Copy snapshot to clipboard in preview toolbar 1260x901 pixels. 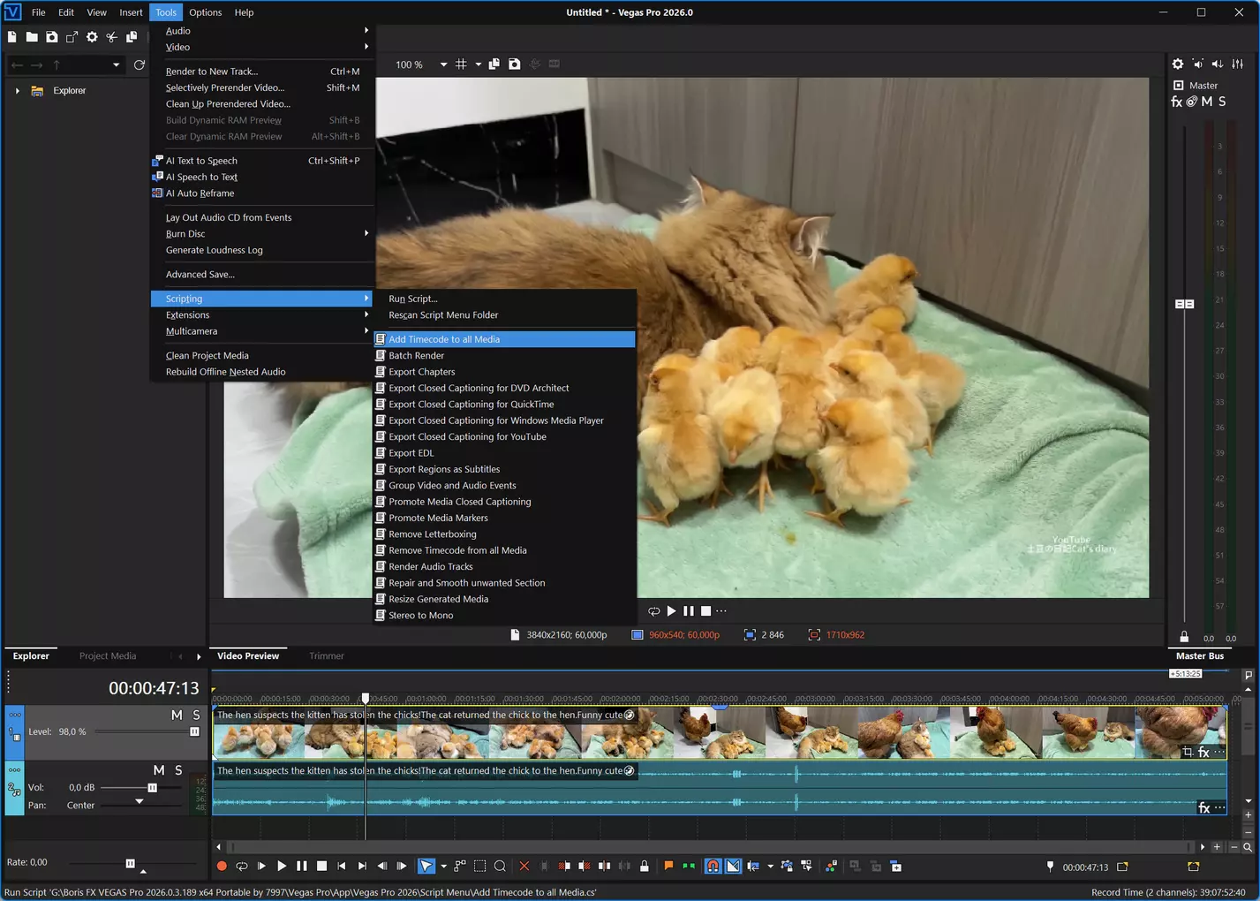494,64
